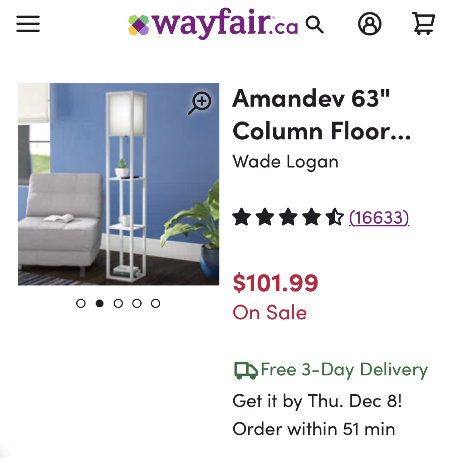
Task: Open the Wade Logan brand name
Action: click(x=285, y=162)
